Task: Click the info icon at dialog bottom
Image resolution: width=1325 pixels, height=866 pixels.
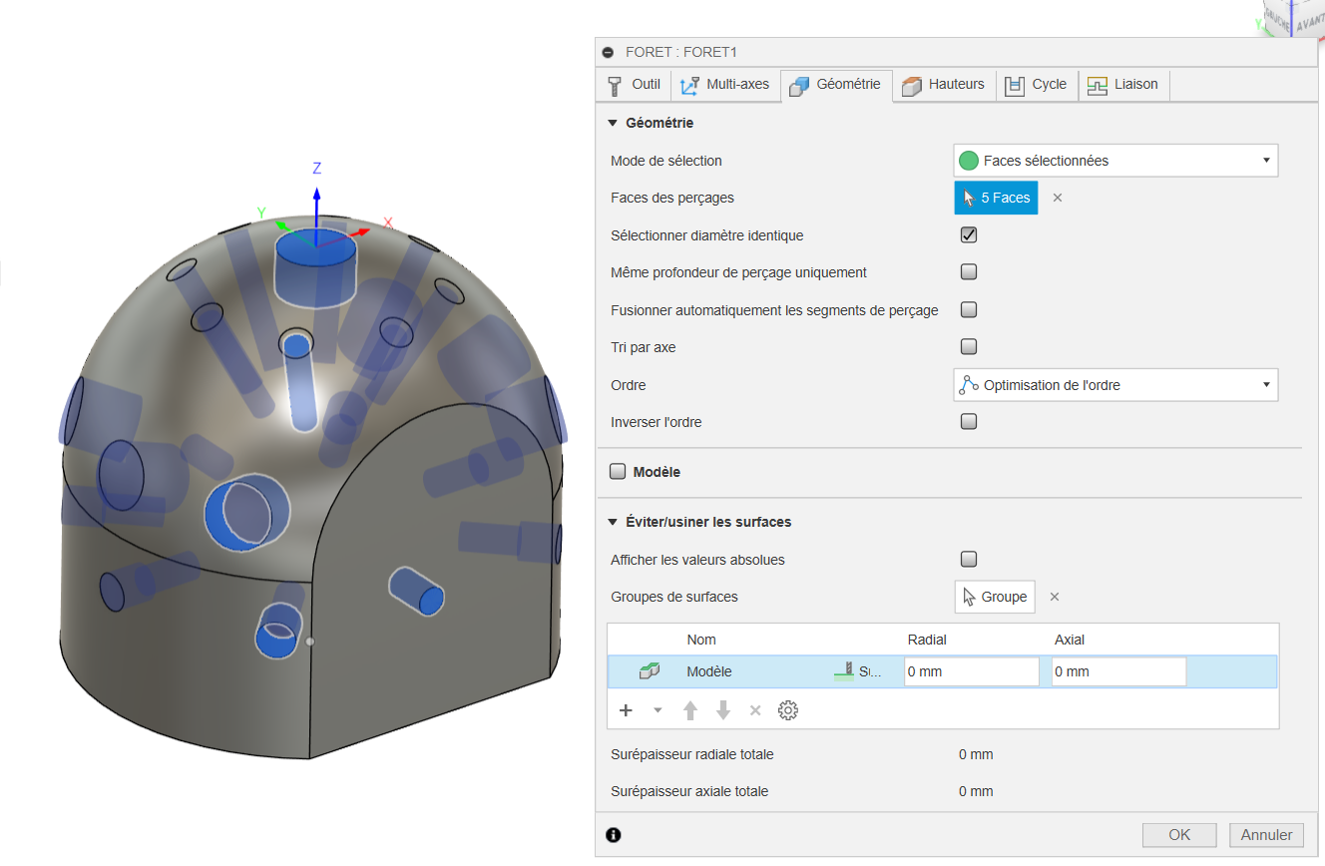Action: pyautogui.click(x=613, y=834)
